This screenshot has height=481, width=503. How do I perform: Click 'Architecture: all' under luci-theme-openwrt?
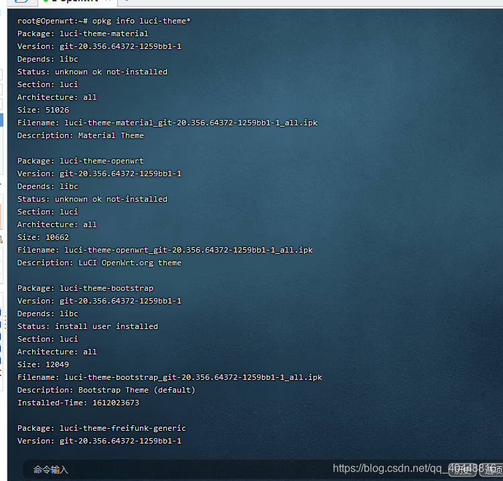pos(57,224)
